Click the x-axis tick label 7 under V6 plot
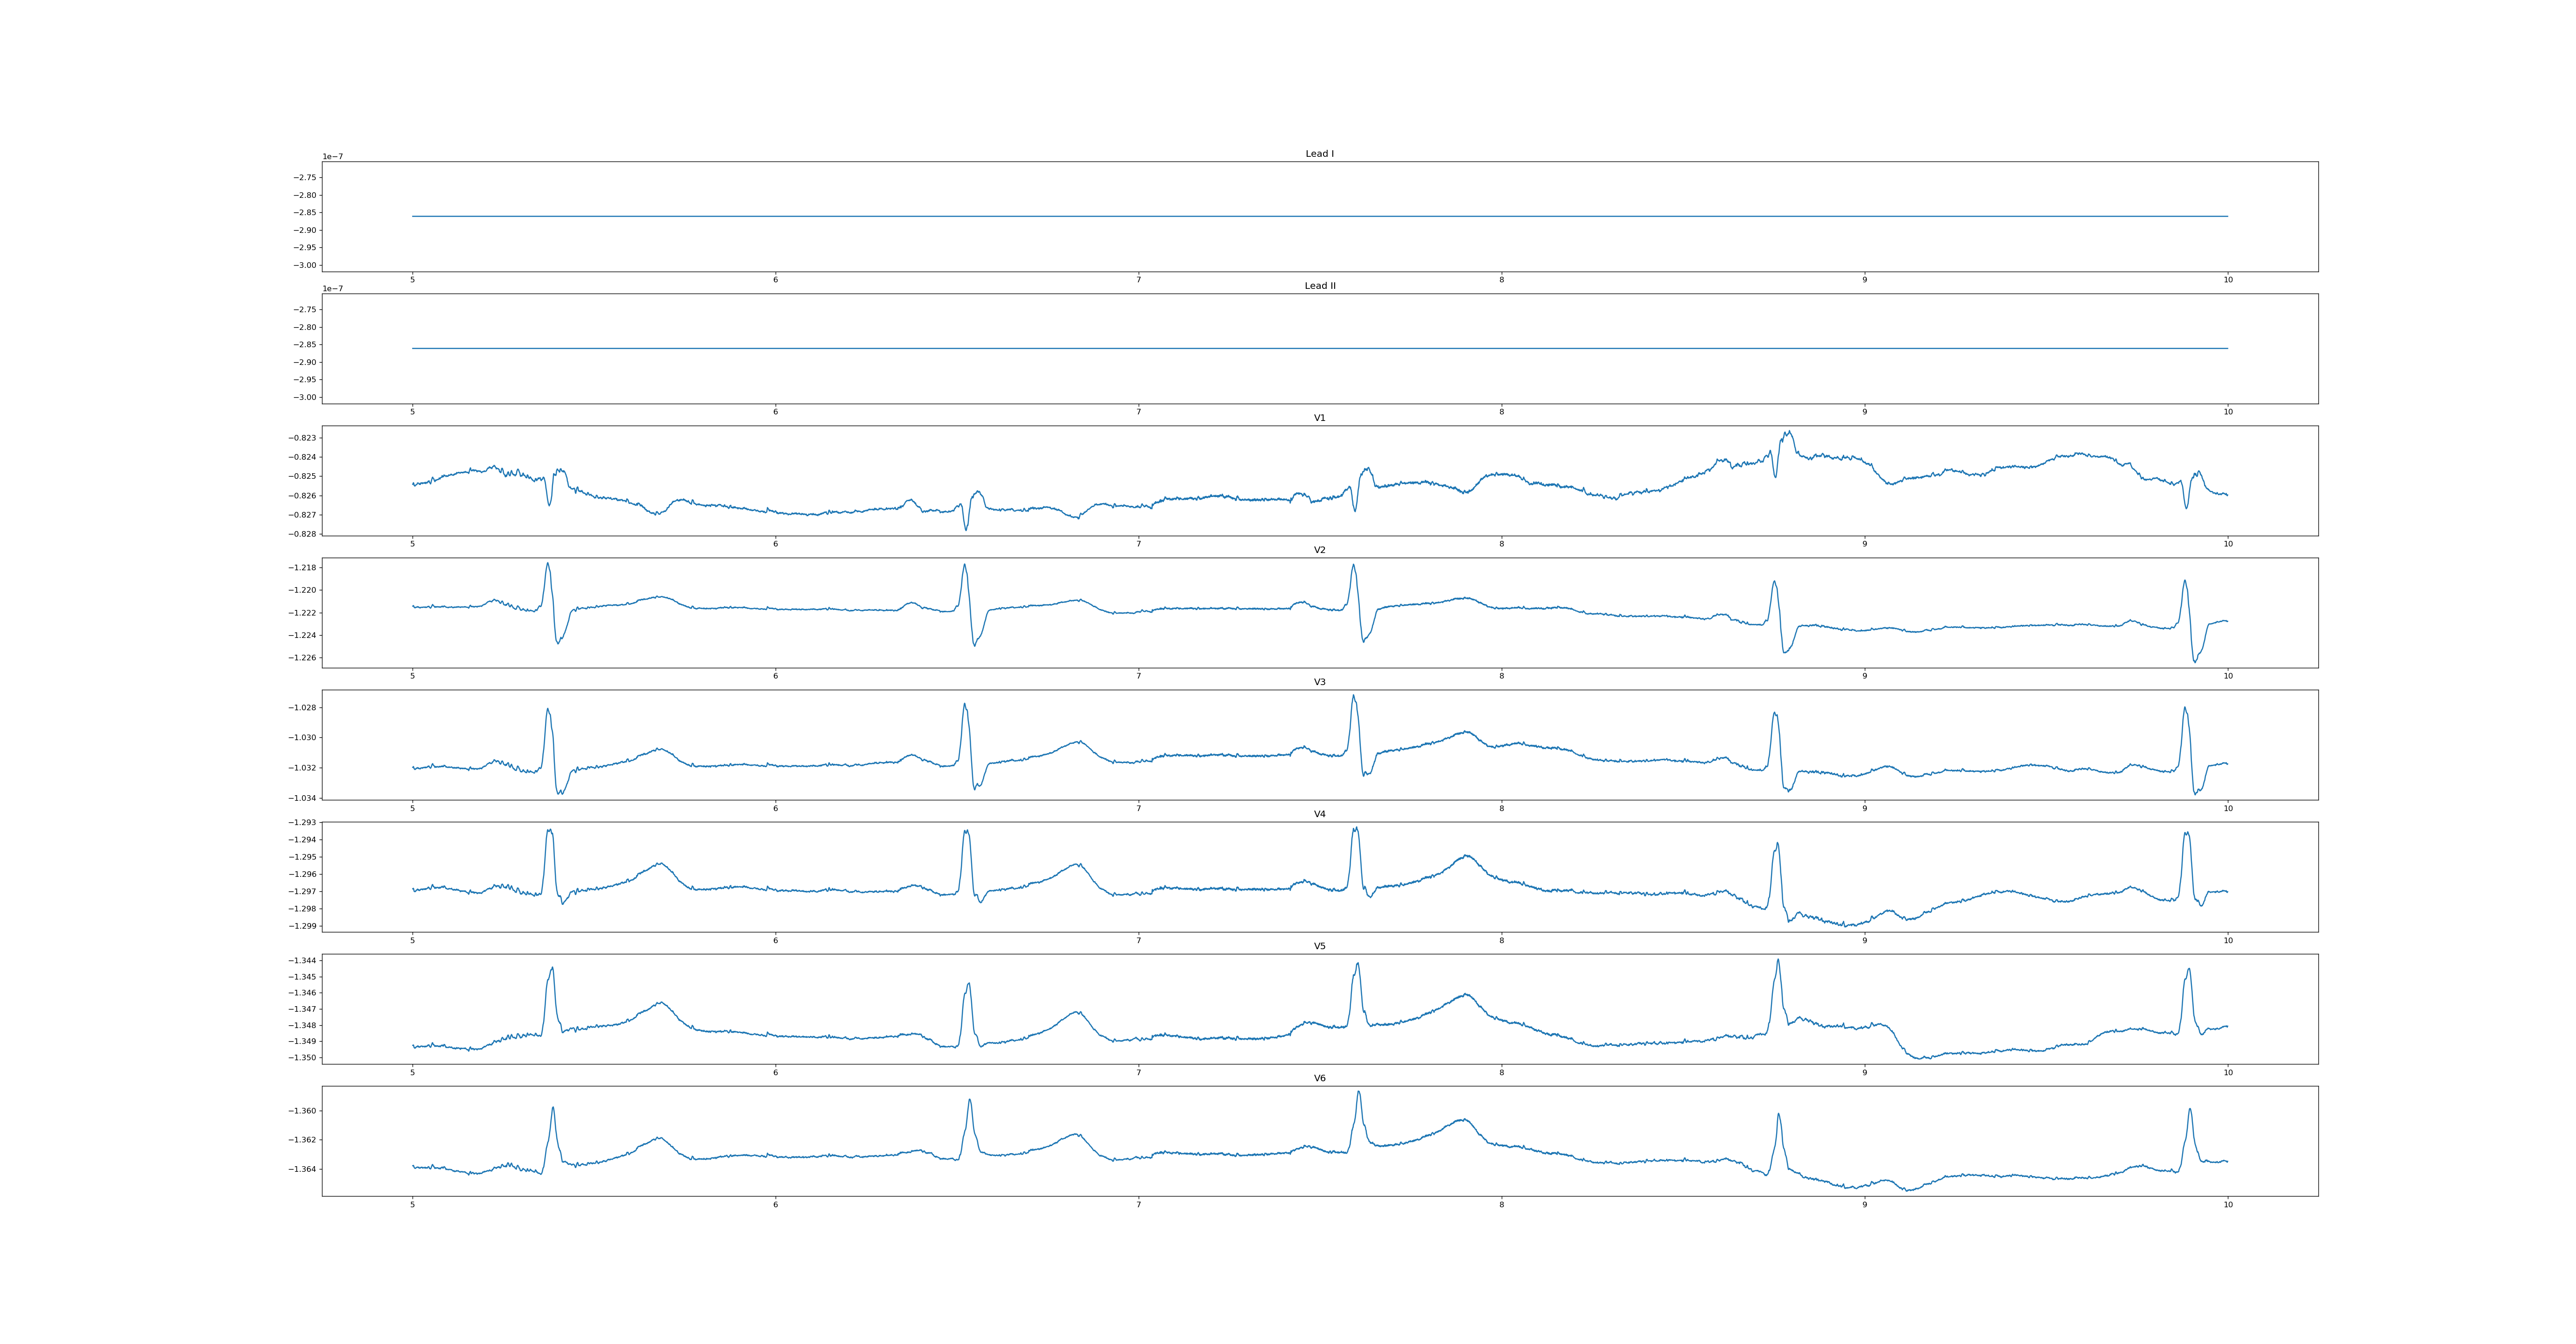The width and height of the screenshot is (2576, 1344). [x=1138, y=1205]
